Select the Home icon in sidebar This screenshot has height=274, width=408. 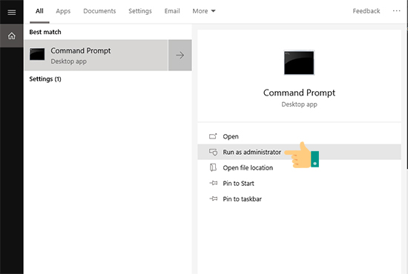point(11,36)
